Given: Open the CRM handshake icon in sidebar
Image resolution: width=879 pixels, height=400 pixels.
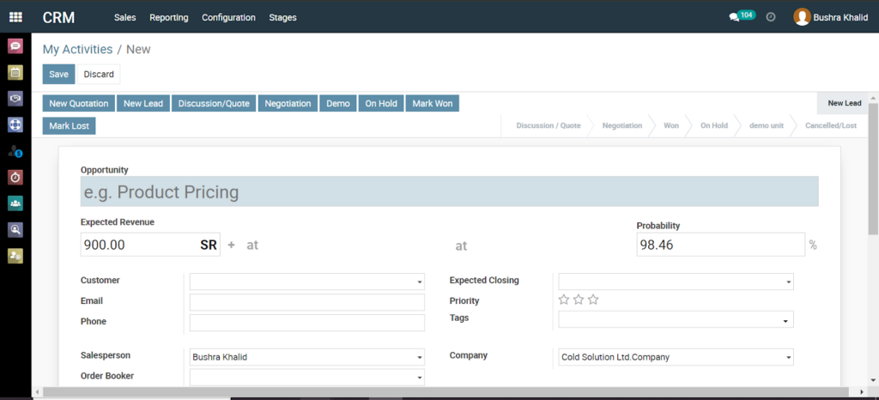Looking at the screenshot, I should (x=15, y=99).
